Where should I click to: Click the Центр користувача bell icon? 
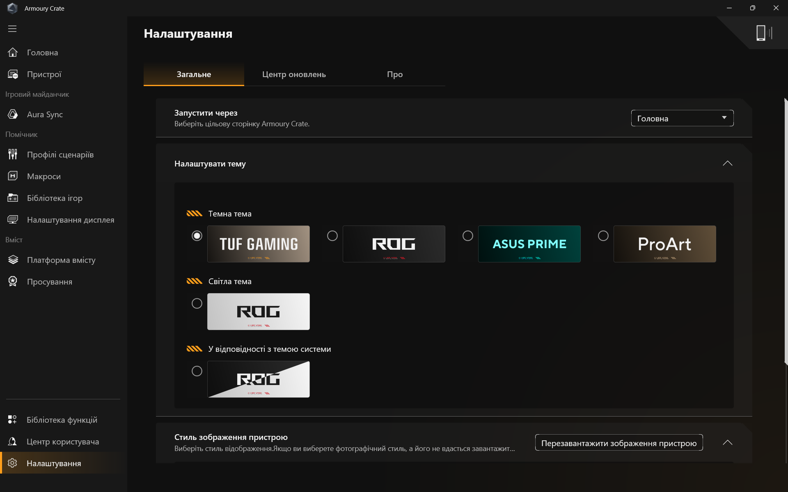tap(13, 442)
